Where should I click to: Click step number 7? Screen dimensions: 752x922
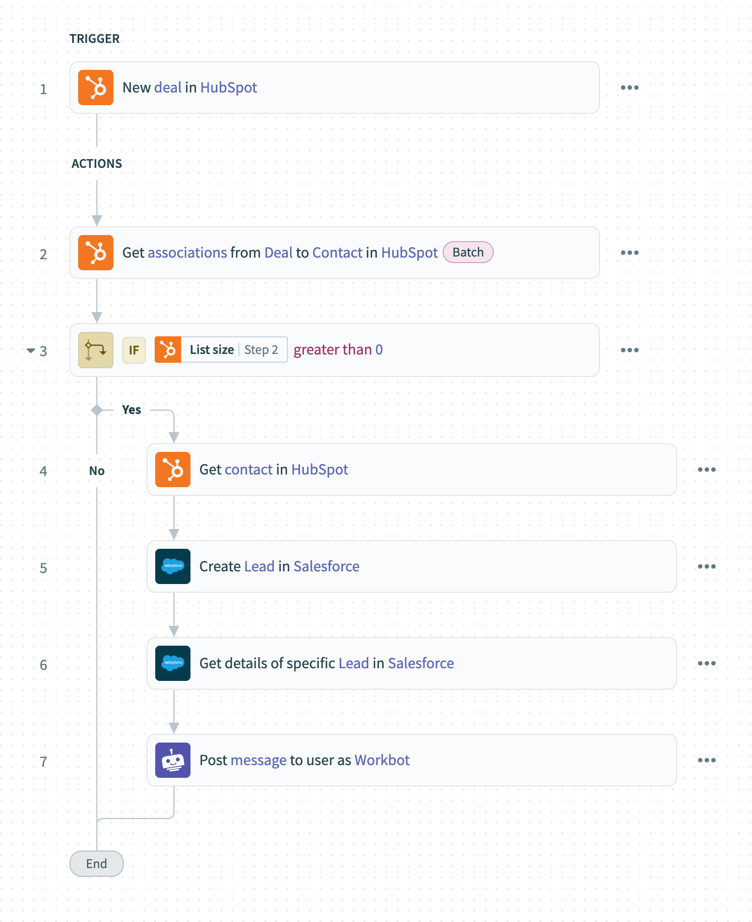point(43,762)
